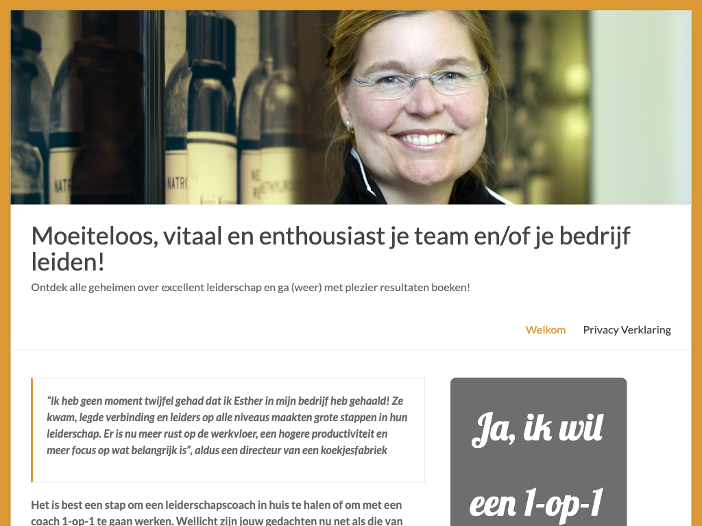Click the word 'leiden!' in the site title

point(68,262)
